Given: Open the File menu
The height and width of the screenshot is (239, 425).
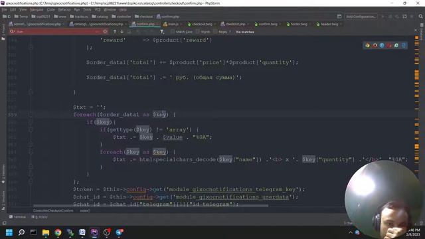Looking at the screenshot, I should 4,9.
